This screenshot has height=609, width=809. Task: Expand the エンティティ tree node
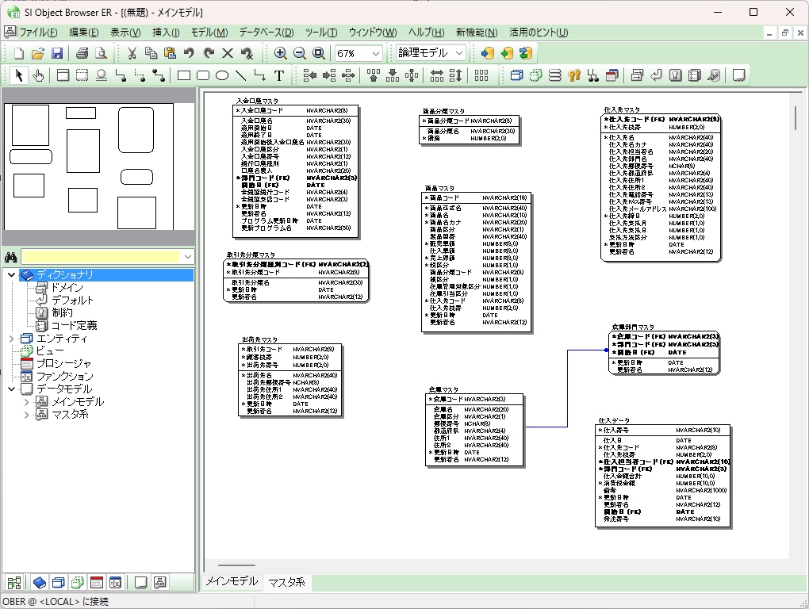point(11,339)
